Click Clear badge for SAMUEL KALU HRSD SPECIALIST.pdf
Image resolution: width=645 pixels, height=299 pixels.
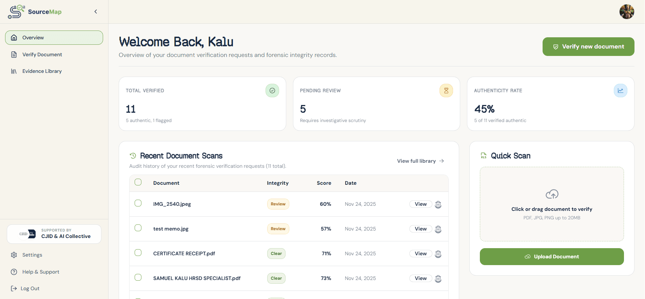[x=276, y=278]
